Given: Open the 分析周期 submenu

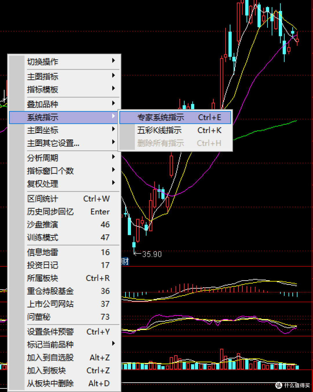Looking at the screenshot, I should [65, 158].
